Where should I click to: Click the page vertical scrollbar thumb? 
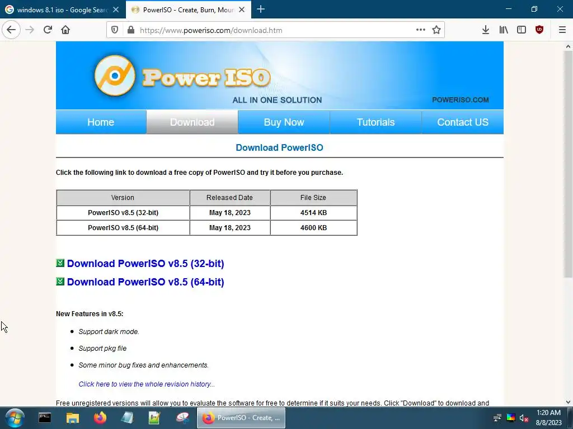point(568,164)
